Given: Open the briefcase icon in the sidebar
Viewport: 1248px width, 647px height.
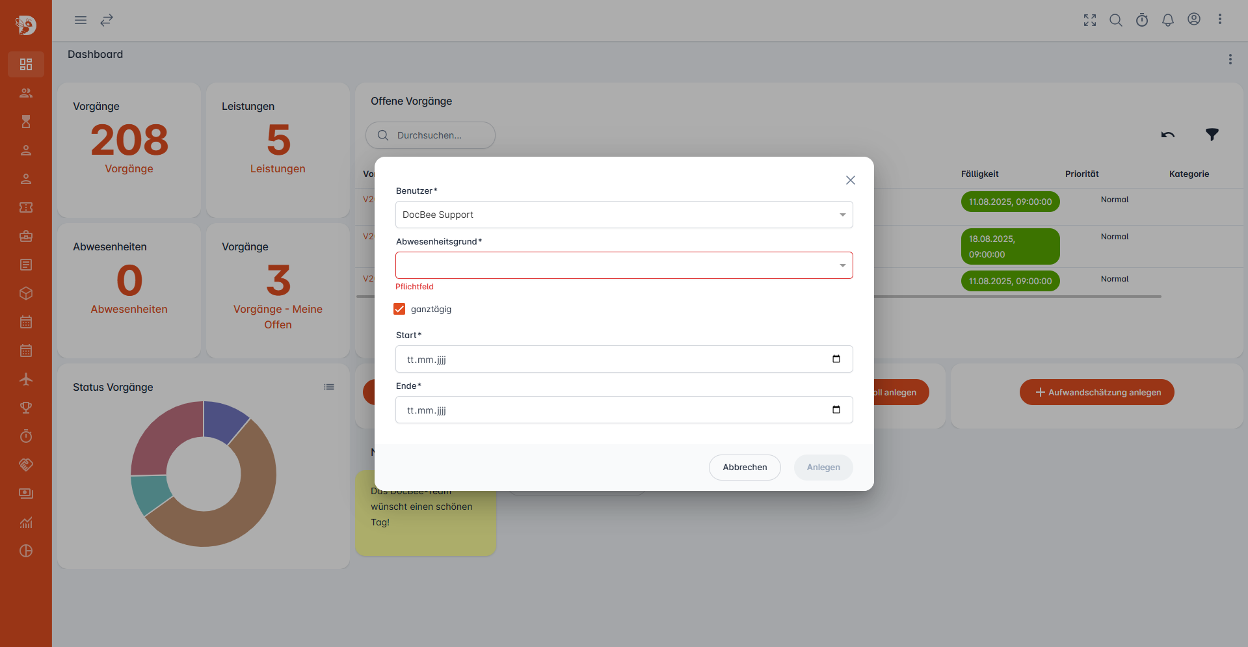Looking at the screenshot, I should pyautogui.click(x=26, y=236).
